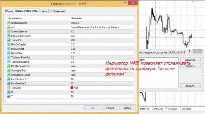The image size is (205, 114).
Task: Click the Сброс reset button
Action: coord(127,108)
